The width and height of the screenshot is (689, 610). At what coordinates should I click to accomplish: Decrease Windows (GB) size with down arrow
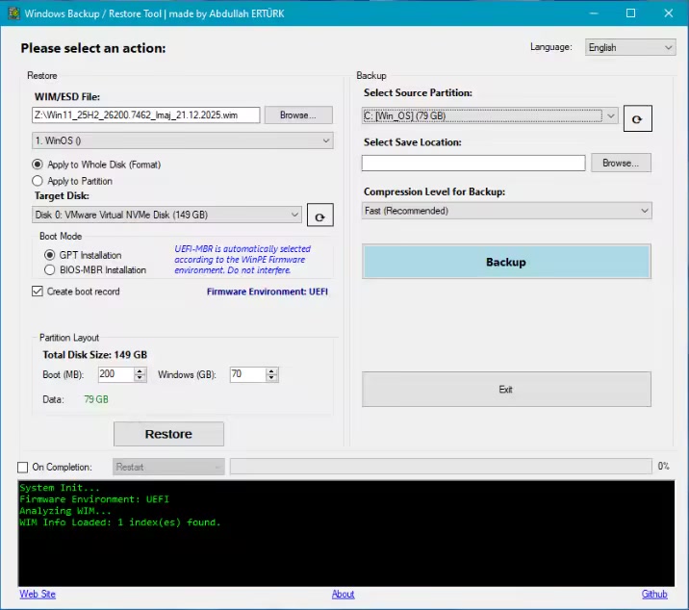click(271, 378)
